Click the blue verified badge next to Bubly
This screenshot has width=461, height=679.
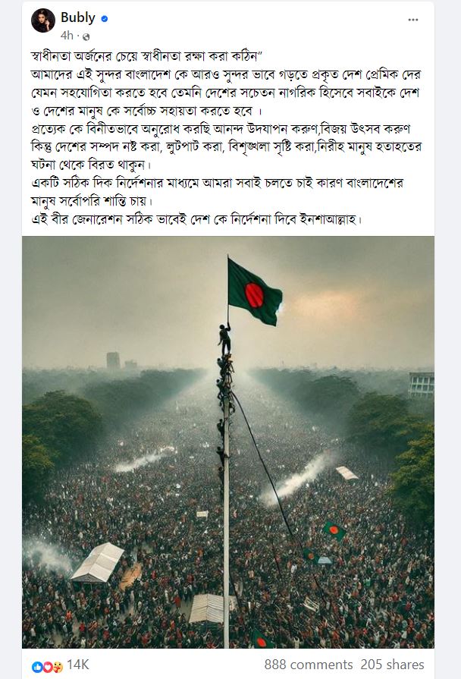(x=105, y=19)
